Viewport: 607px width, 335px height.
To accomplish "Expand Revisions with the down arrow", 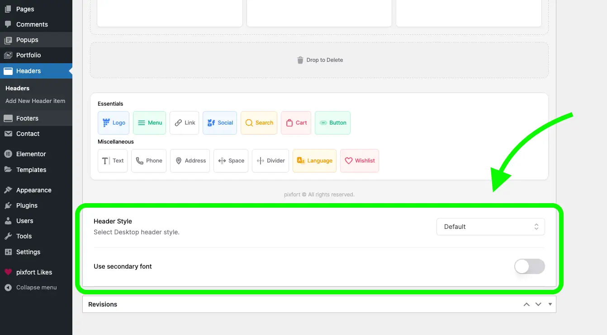I will 538,304.
